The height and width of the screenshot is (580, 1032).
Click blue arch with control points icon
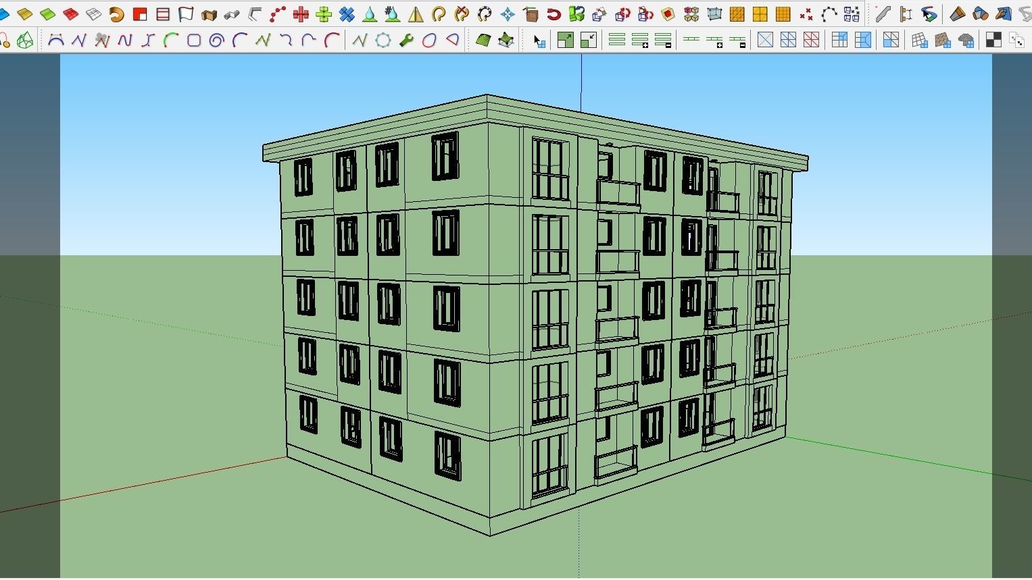[x=56, y=41]
